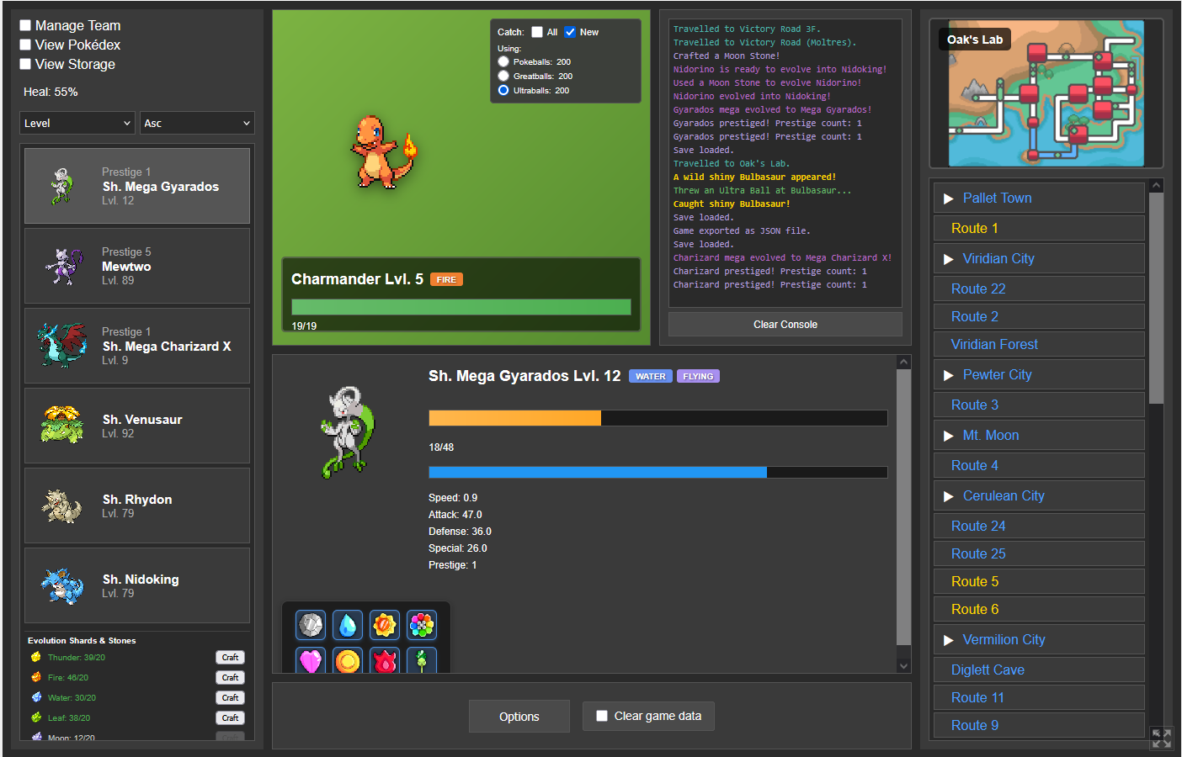Travel to Route 1

1039,229
